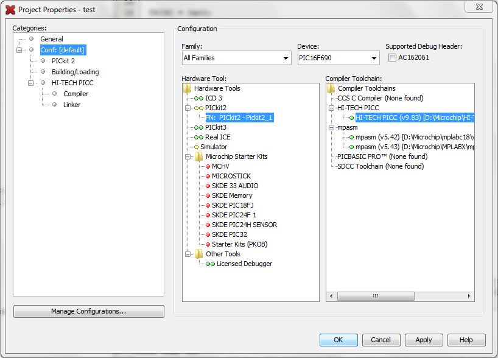Viewport: 498px width, 358px height.
Task: Collapse the Conf: [default] tree node
Action: pos(19,50)
